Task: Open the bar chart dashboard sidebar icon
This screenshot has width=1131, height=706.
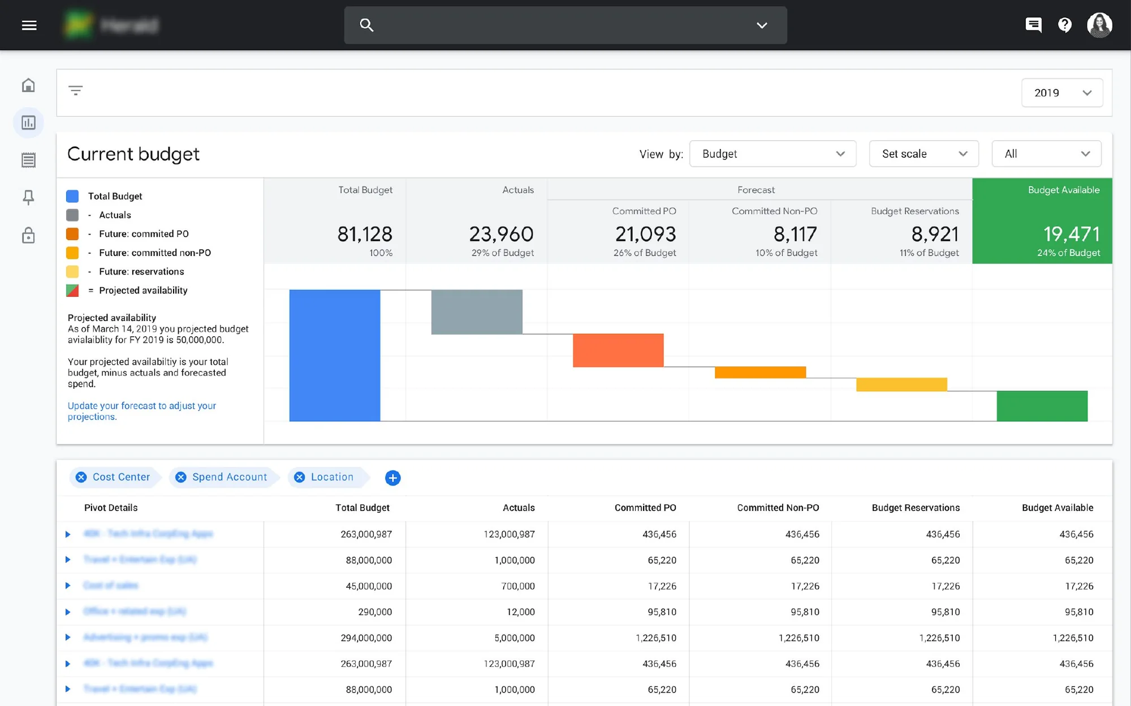Action: point(28,123)
